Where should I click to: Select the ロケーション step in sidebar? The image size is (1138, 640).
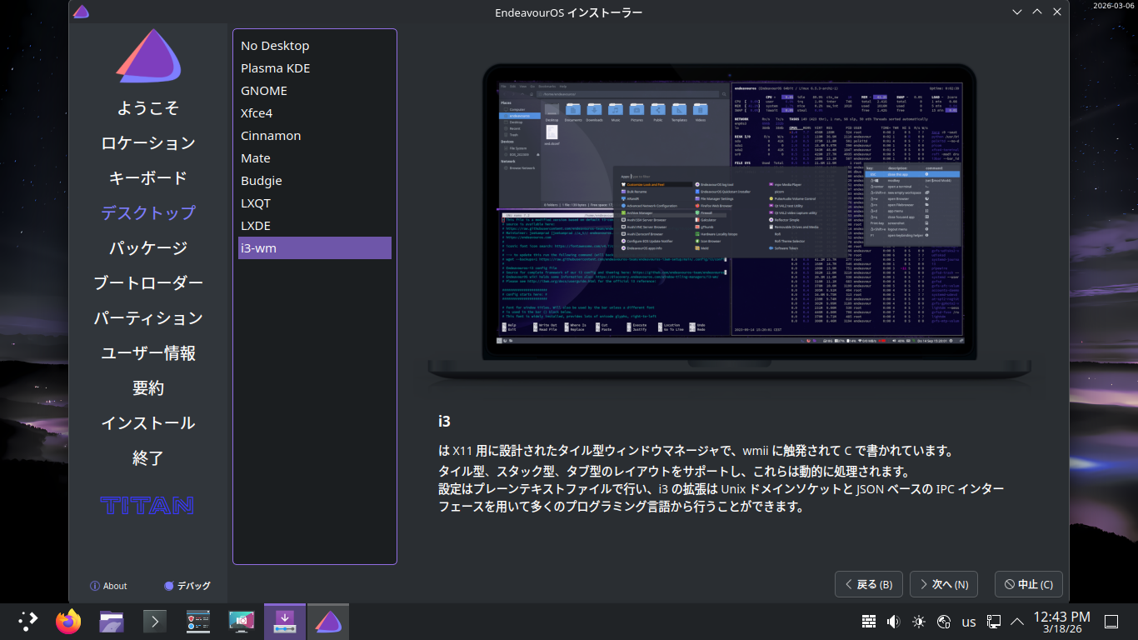148,143
